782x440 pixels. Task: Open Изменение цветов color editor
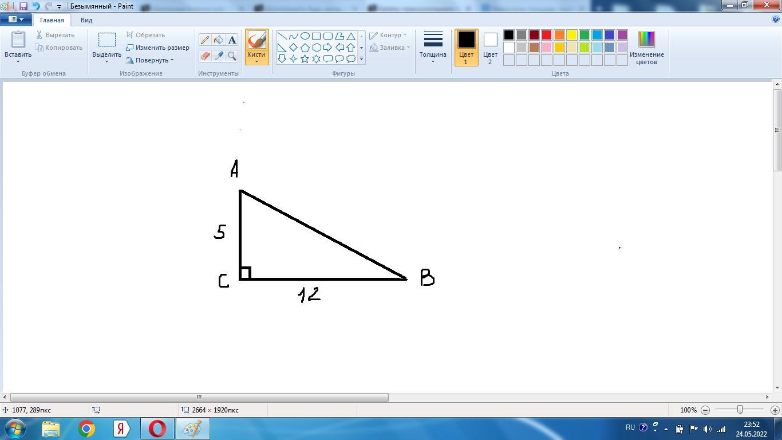[646, 48]
